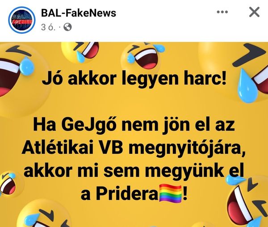Click the big blue teardrop right of "harc!"

[x=247, y=85]
